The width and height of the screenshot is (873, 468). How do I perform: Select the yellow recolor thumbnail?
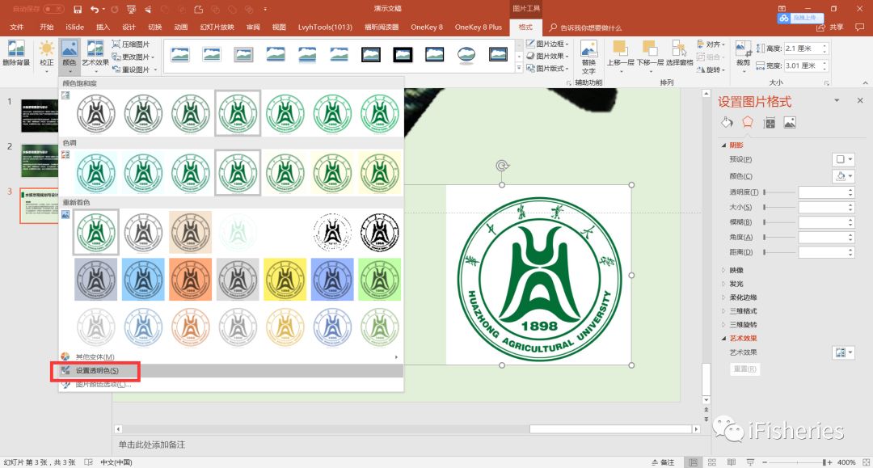(285, 280)
